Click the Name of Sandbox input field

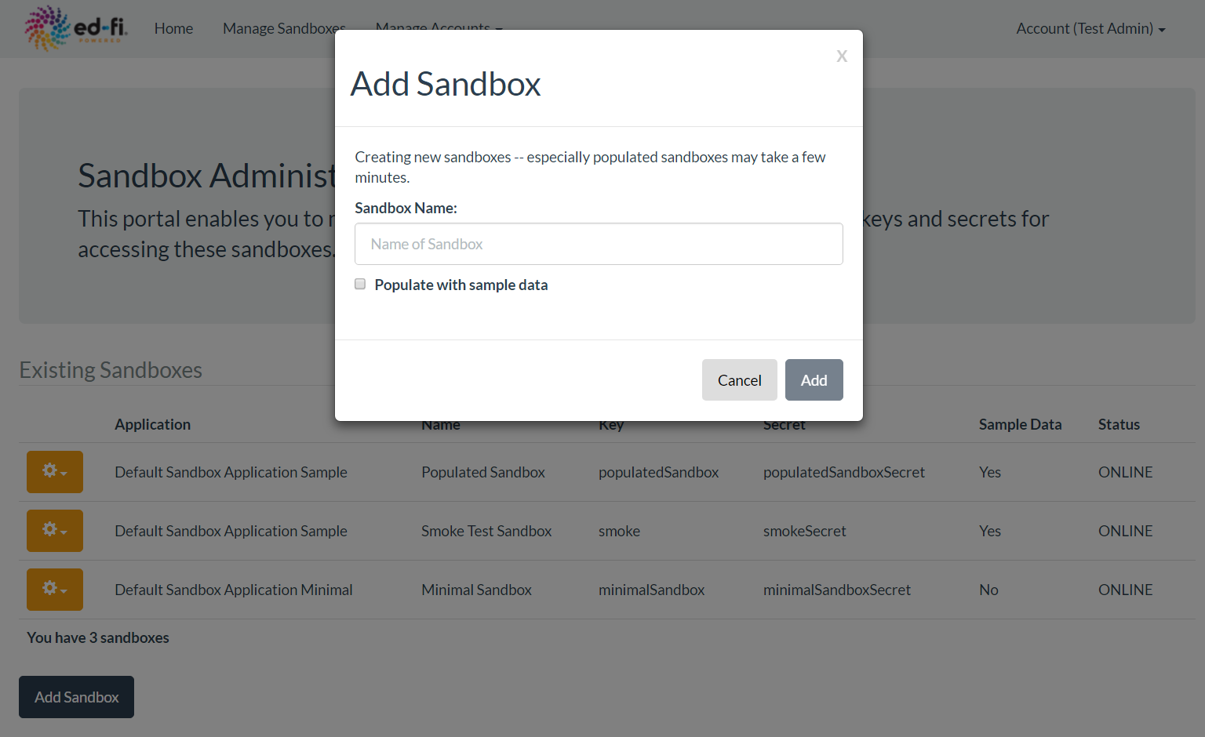point(599,244)
